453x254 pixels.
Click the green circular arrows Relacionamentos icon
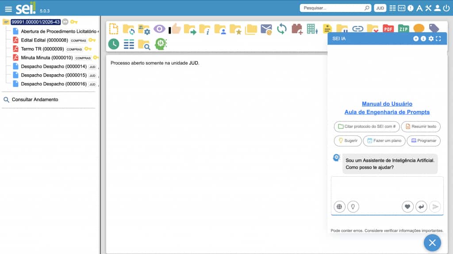point(282,29)
